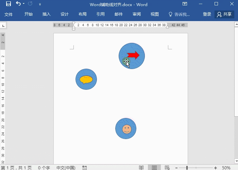Viewport: 238px width, 170px height.
Task: Select the blue circle behind smiley
Action: pyautogui.click(x=126, y=121)
